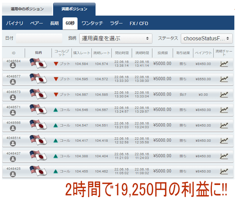Screen dimensions: 235x199
Task: Open expiry chart for trade 4048577
Action: [224, 79]
